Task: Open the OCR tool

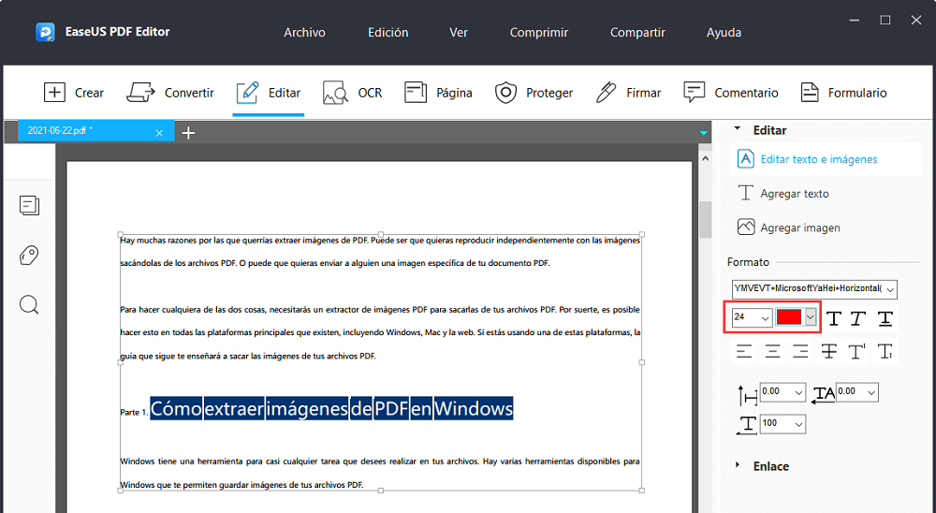Action: click(352, 93)
